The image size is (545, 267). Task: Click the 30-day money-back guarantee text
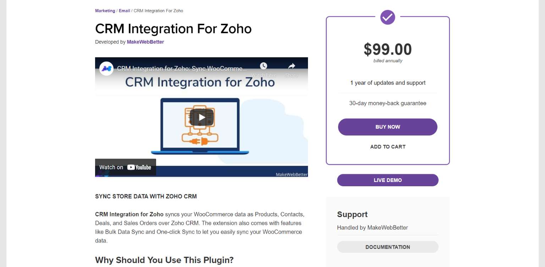(387, 103)
